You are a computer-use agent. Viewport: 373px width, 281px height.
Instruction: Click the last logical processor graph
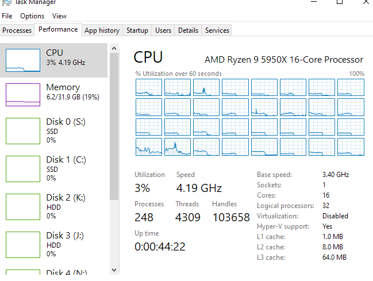click(350, 147)
